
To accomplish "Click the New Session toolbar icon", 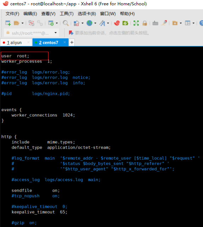I will (x=8, y=23).
